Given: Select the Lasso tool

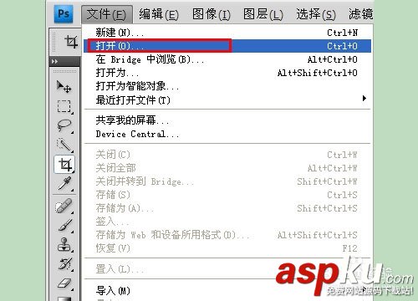Looking at the screenshot, I should (x=64, y=125).
